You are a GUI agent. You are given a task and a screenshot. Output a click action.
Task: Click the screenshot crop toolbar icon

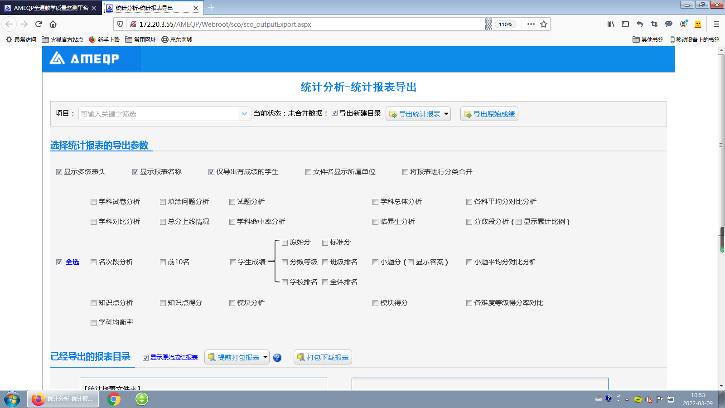654,24
